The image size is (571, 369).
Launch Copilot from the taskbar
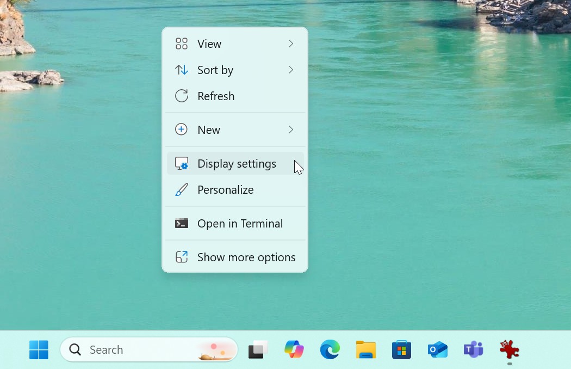294,349
